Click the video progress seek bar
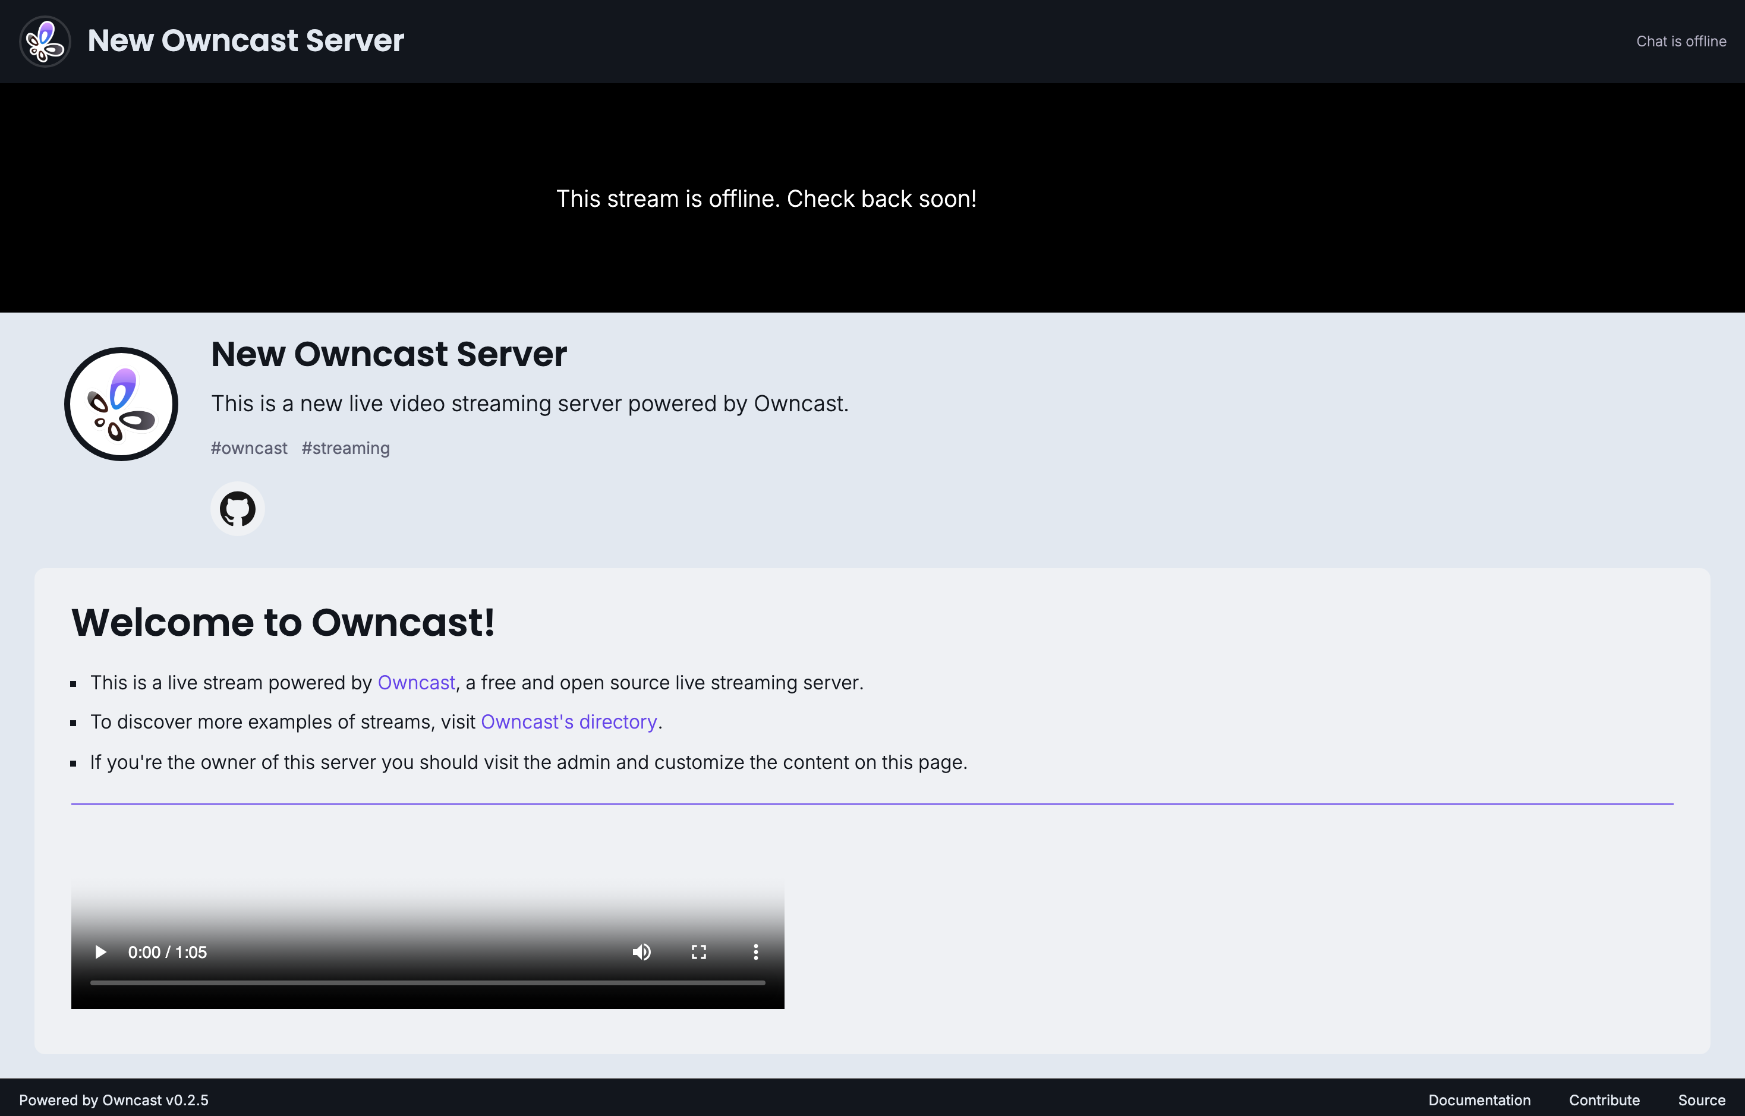This screenshot has height=1116, width=1745. click(x=427, y=983)
